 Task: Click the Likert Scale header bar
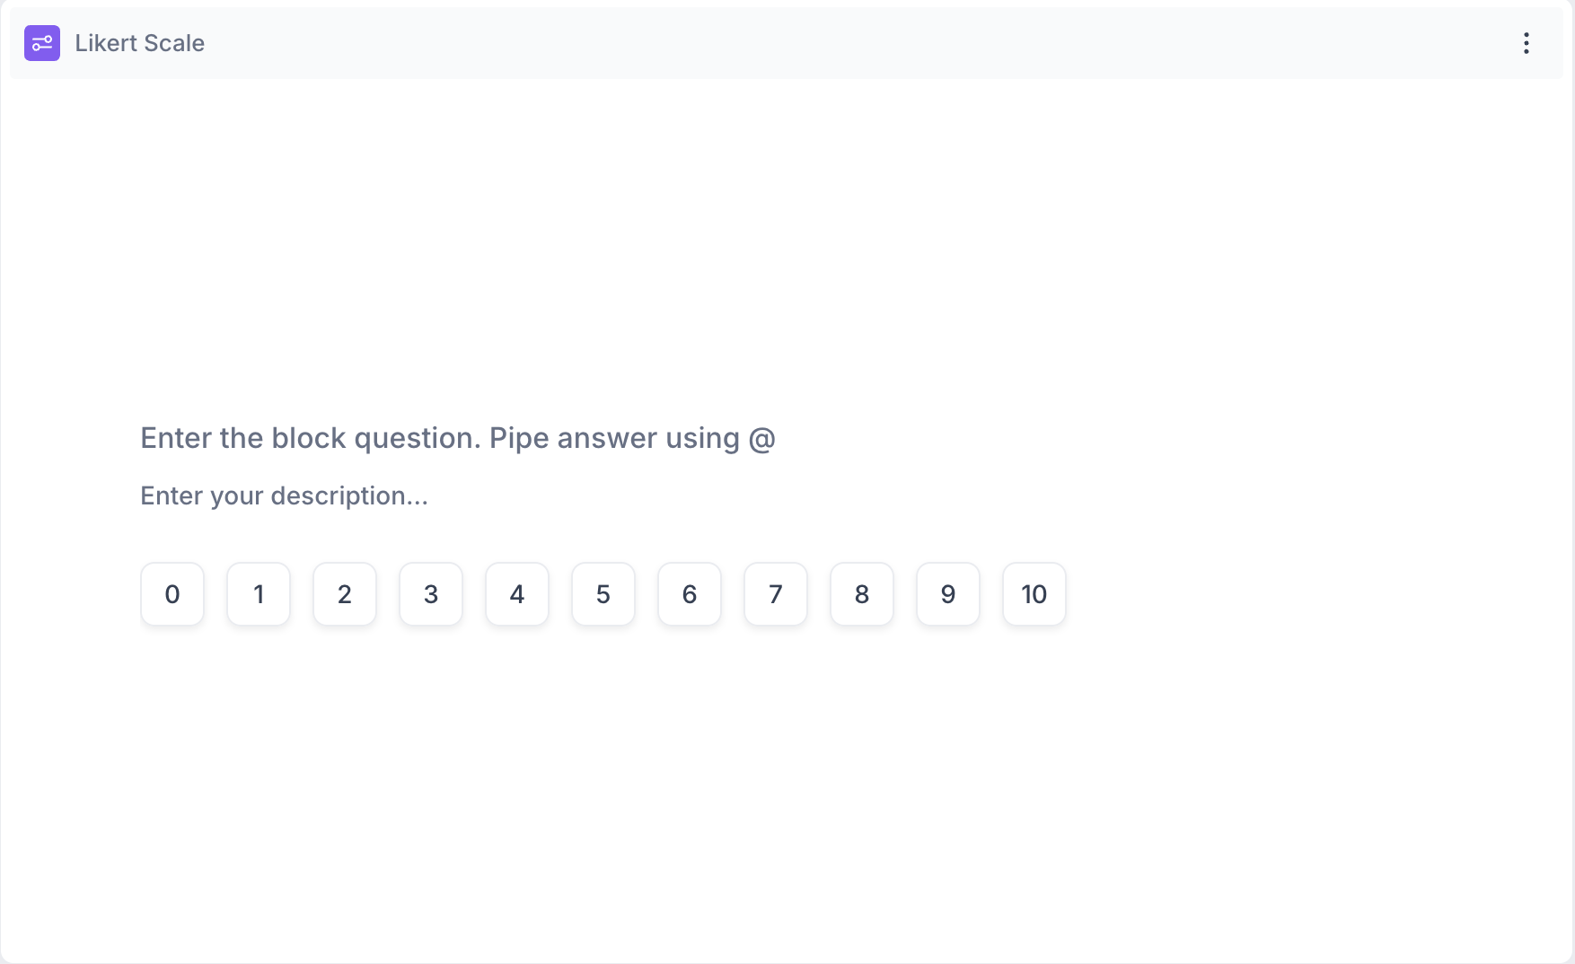tap(808, 43)
